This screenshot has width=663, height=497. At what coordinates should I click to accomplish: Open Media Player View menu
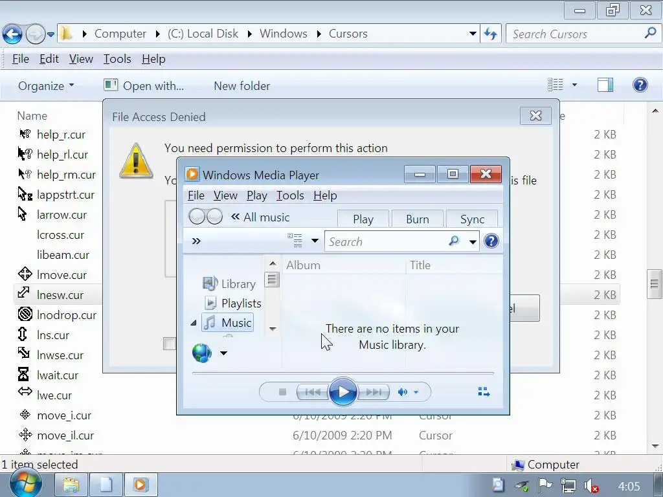(225, 195)
